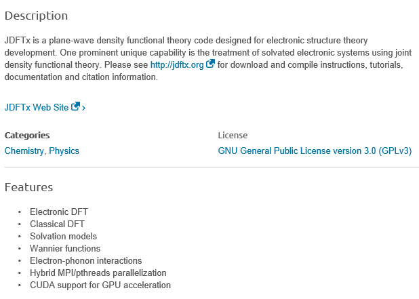Click external-link icon beside jdftx.org URL
Viewport: 419px width, 299px height.
point(211,64)
